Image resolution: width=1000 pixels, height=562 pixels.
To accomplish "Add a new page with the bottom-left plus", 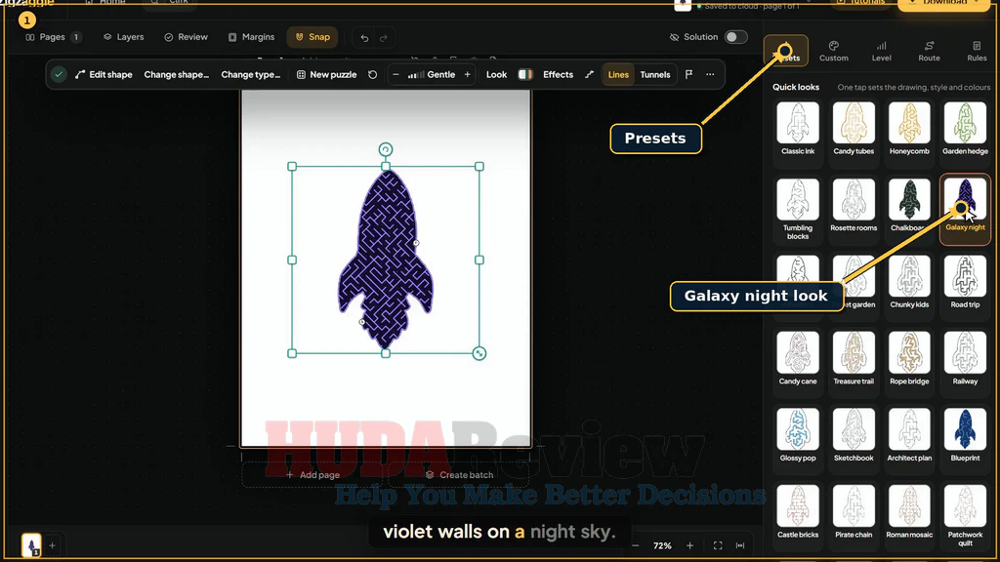I will (53, 545).
